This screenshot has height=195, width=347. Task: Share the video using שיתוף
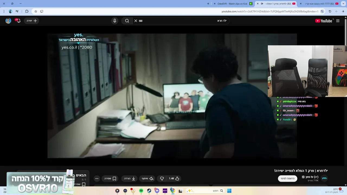click(147, 178)
